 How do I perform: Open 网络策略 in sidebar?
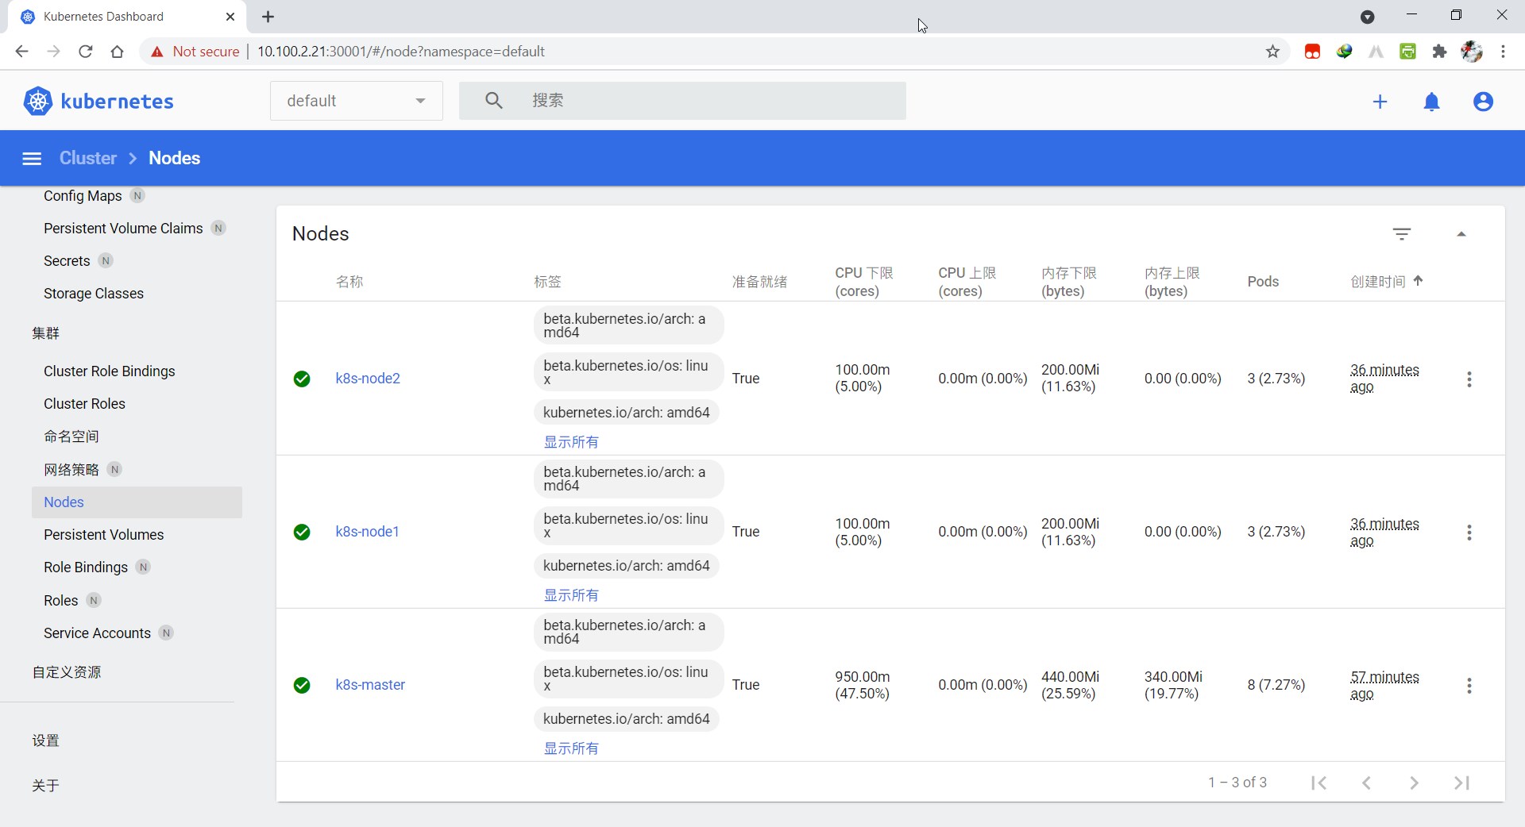coord(71,470)
